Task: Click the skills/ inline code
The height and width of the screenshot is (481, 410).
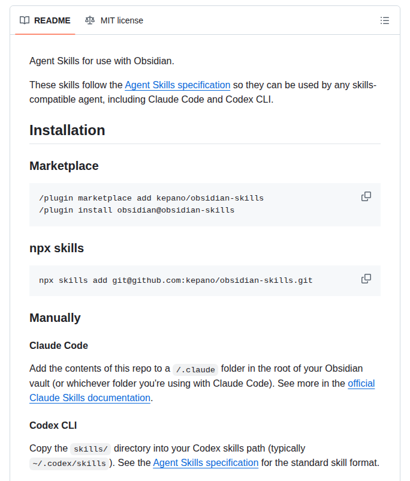Action: click(91, 449)
